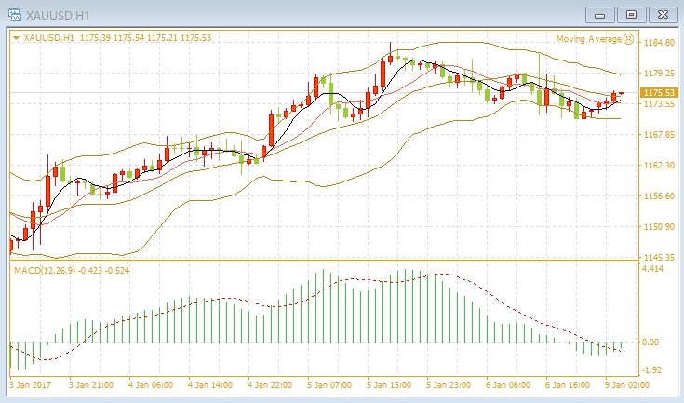The width and height of the screenshot is (684, 403).
Task: Click the MACD(12,26,9) indicator label
Action: (x=45, y=271)
